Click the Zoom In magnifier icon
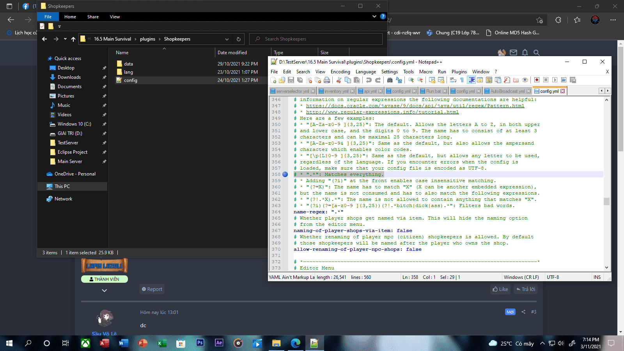Image resolution: width=624 pixels, height=351 pixels. point(411,80)
